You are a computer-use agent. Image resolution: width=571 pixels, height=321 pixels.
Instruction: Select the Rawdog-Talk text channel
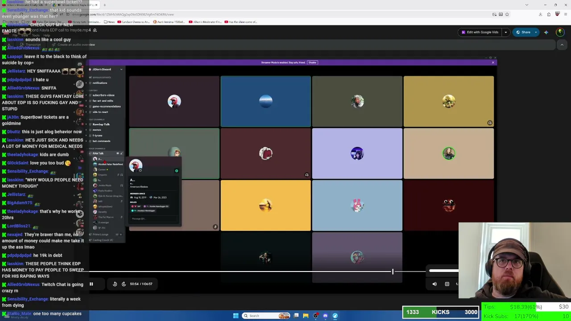pyautogui.click(x=101, y=124)
